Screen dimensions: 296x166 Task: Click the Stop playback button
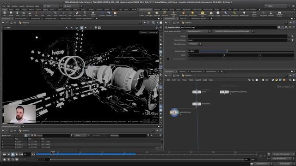(x=12, y=154)
